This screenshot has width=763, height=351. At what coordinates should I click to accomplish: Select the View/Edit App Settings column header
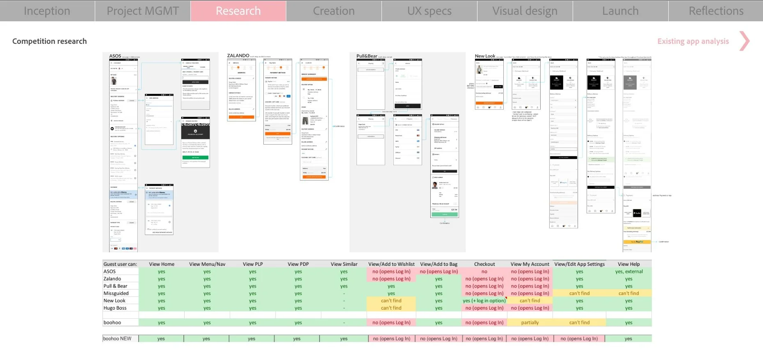579,264
